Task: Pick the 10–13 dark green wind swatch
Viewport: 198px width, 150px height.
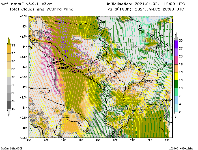Action: pyautogui.click(x=176, y=84)
